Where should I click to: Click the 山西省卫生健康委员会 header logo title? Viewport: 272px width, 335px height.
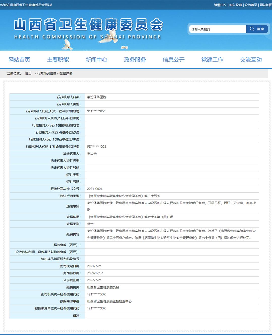[88, 25]
